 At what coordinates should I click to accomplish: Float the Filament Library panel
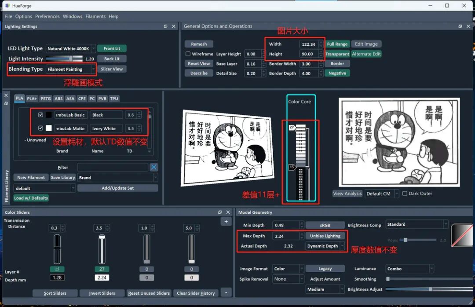[x=6, y=103]
